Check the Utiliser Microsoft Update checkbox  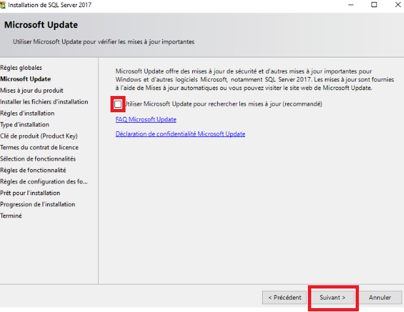(x=118, y=104)
